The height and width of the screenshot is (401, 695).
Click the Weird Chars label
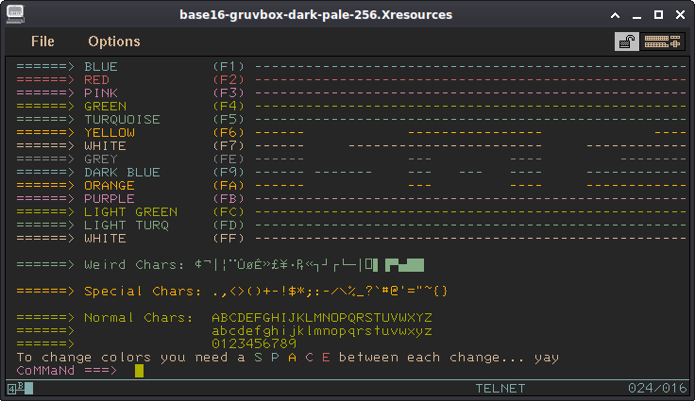pyautogui.click(x=134, y=264)
